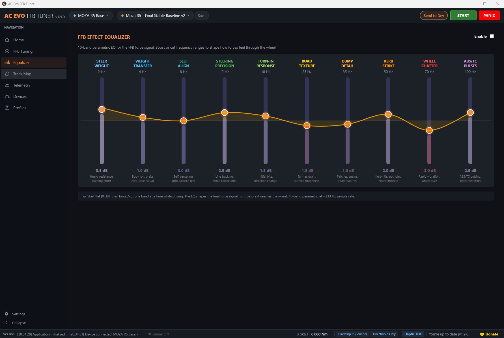
Task: Click the ABS/TC Pulses 100 Hz slider handle
Action: [470, 113]
